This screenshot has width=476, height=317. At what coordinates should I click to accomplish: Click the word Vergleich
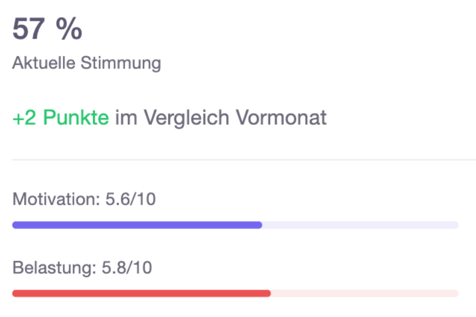click(x=186, y=118)
